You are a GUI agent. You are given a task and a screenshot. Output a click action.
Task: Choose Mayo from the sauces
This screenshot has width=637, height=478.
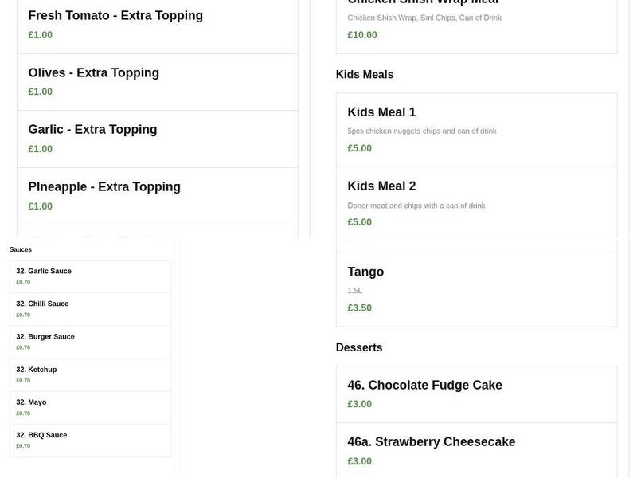pos(31,402)
